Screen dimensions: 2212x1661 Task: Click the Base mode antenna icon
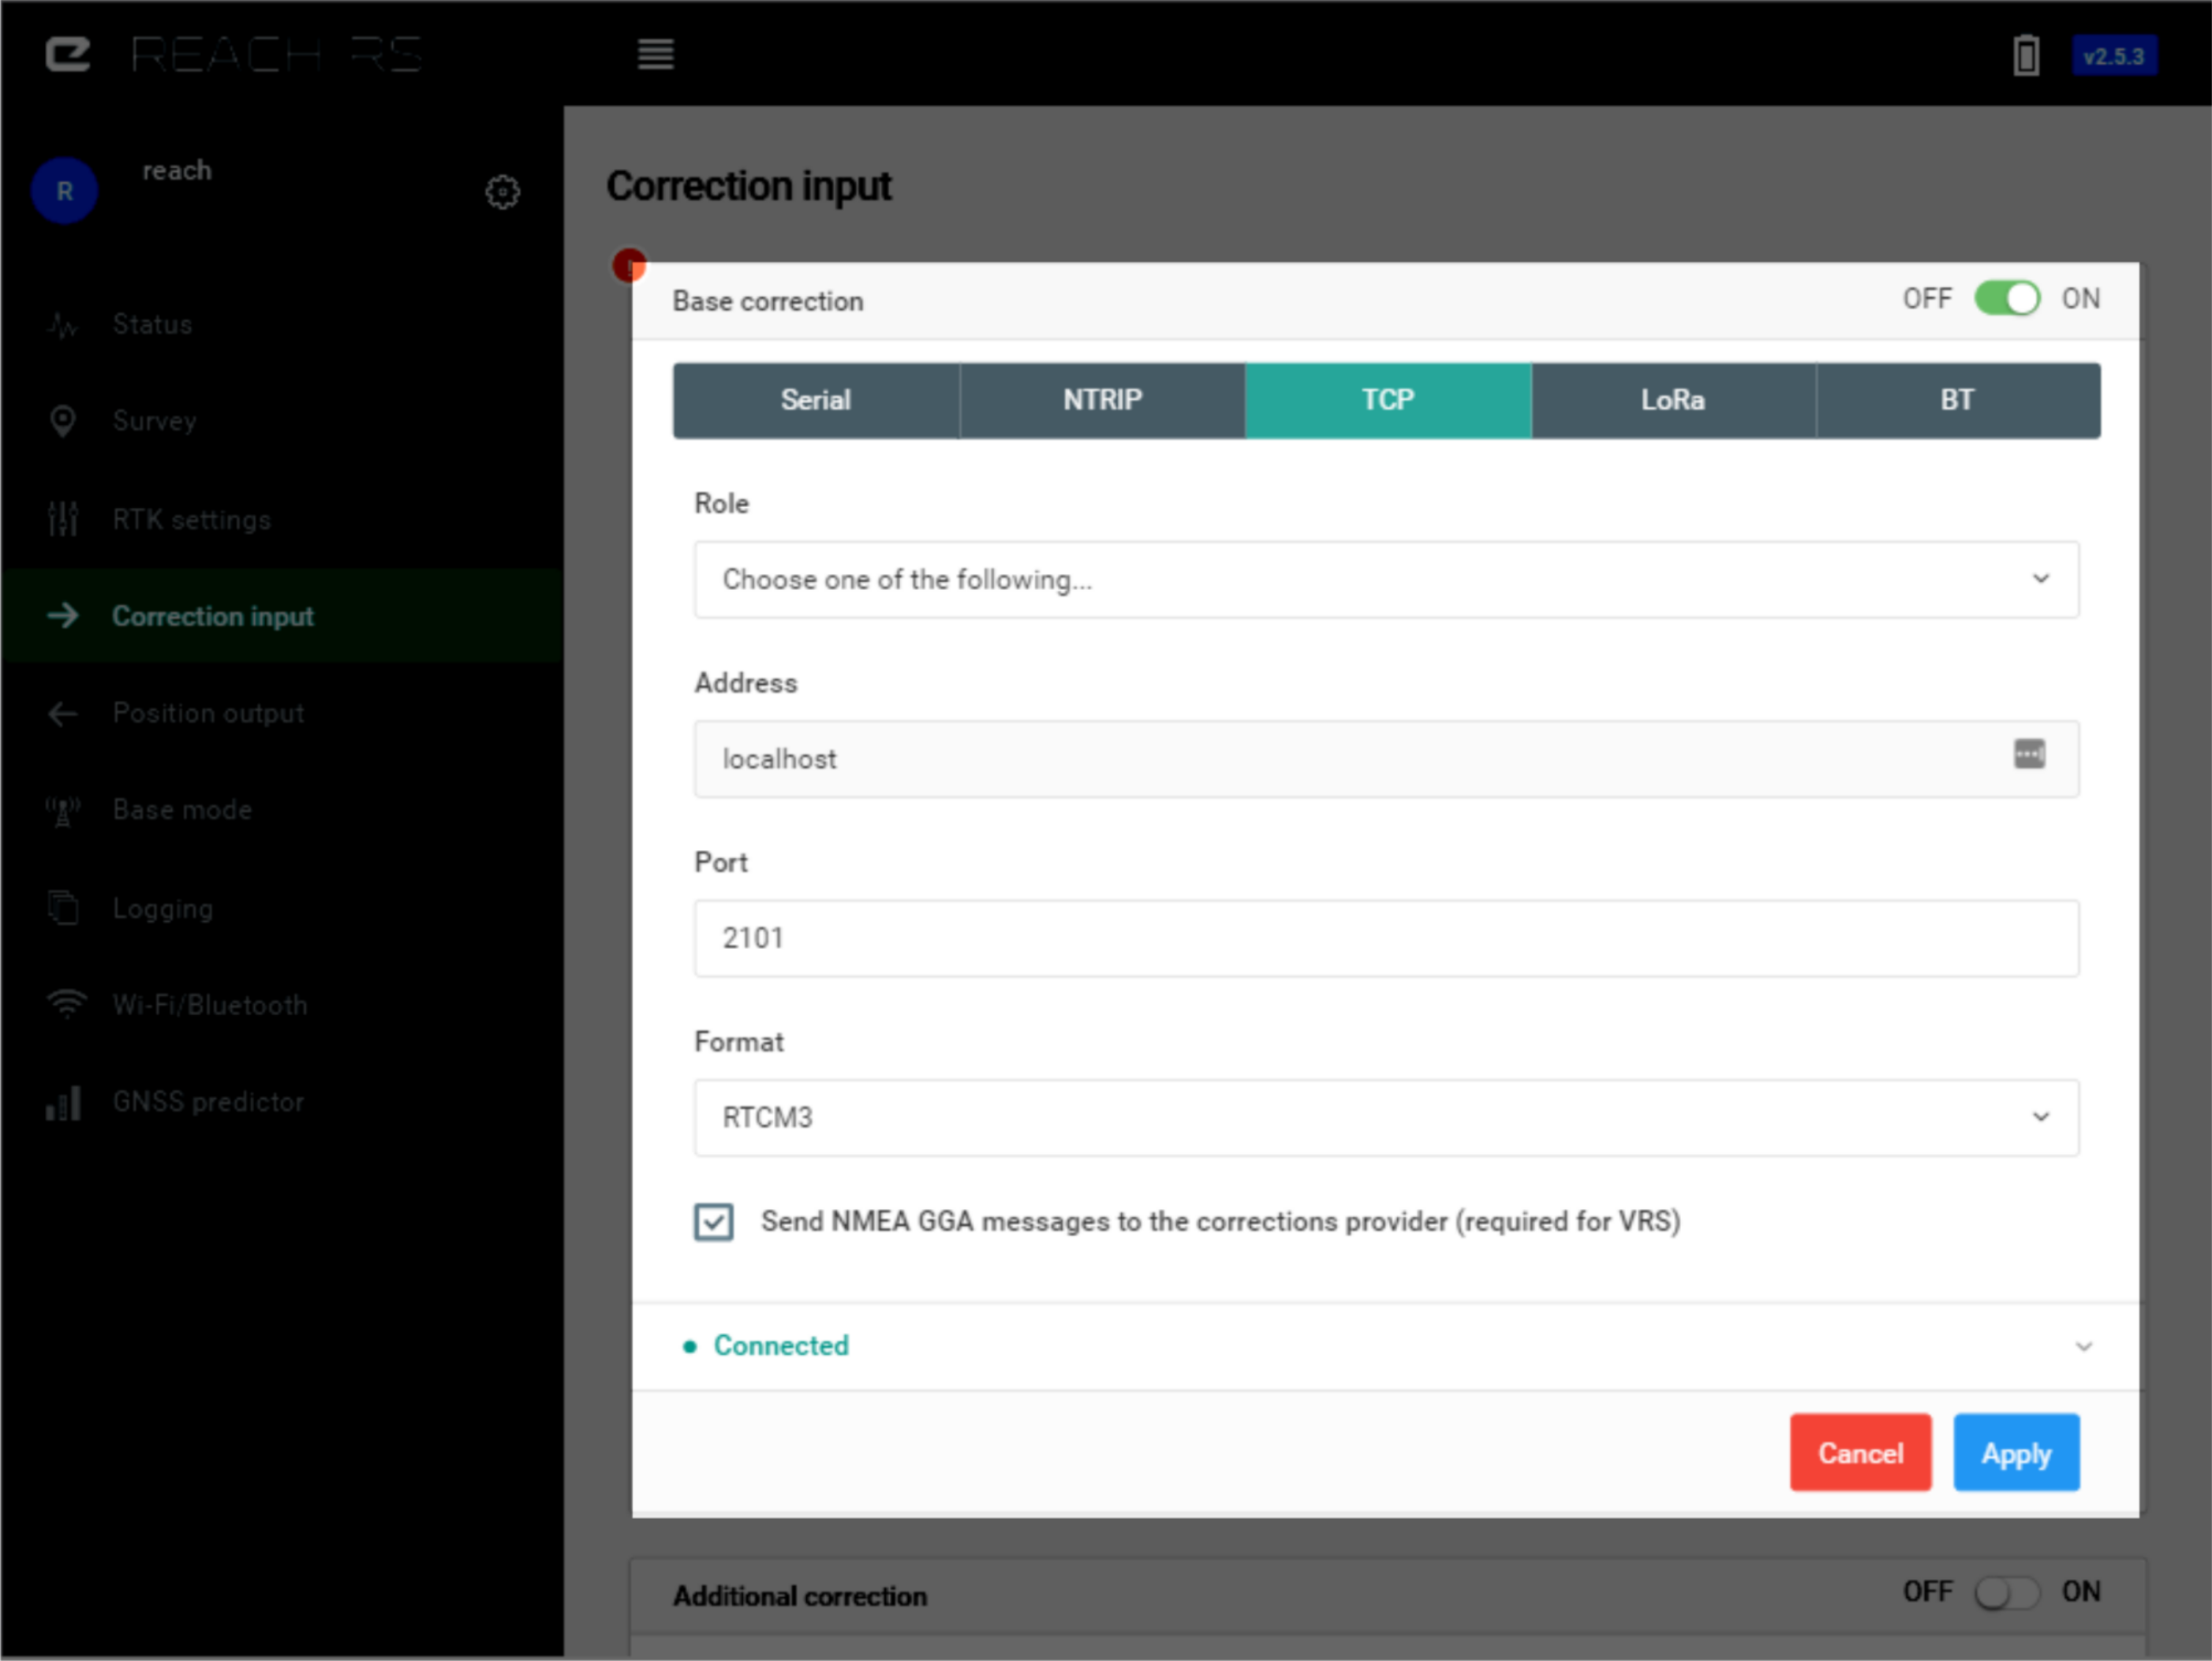pos(63,811)
